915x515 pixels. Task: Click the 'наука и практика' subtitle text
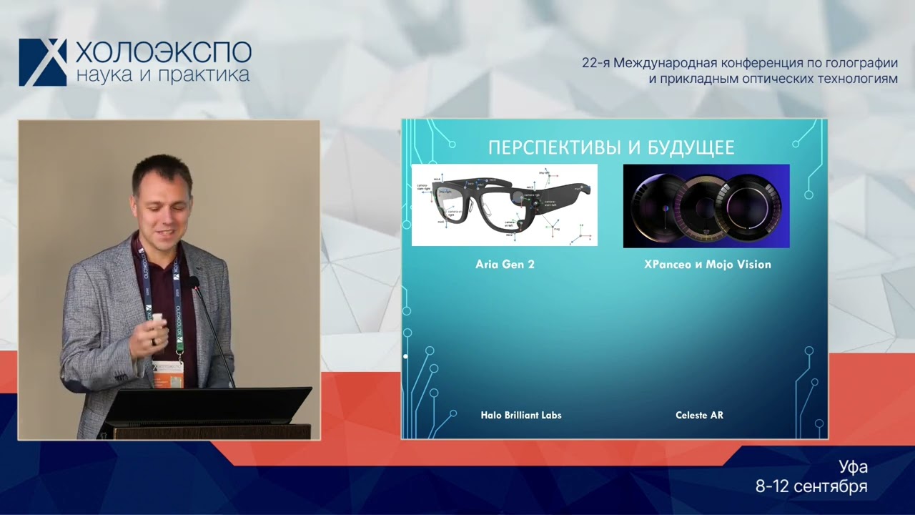pos(162,74)
